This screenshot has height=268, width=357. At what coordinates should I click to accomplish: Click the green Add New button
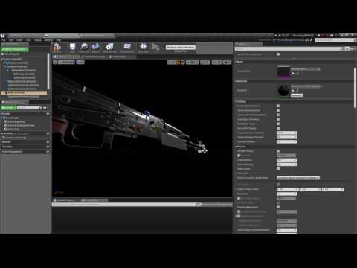pyautogui.click(x=9, y=108)
